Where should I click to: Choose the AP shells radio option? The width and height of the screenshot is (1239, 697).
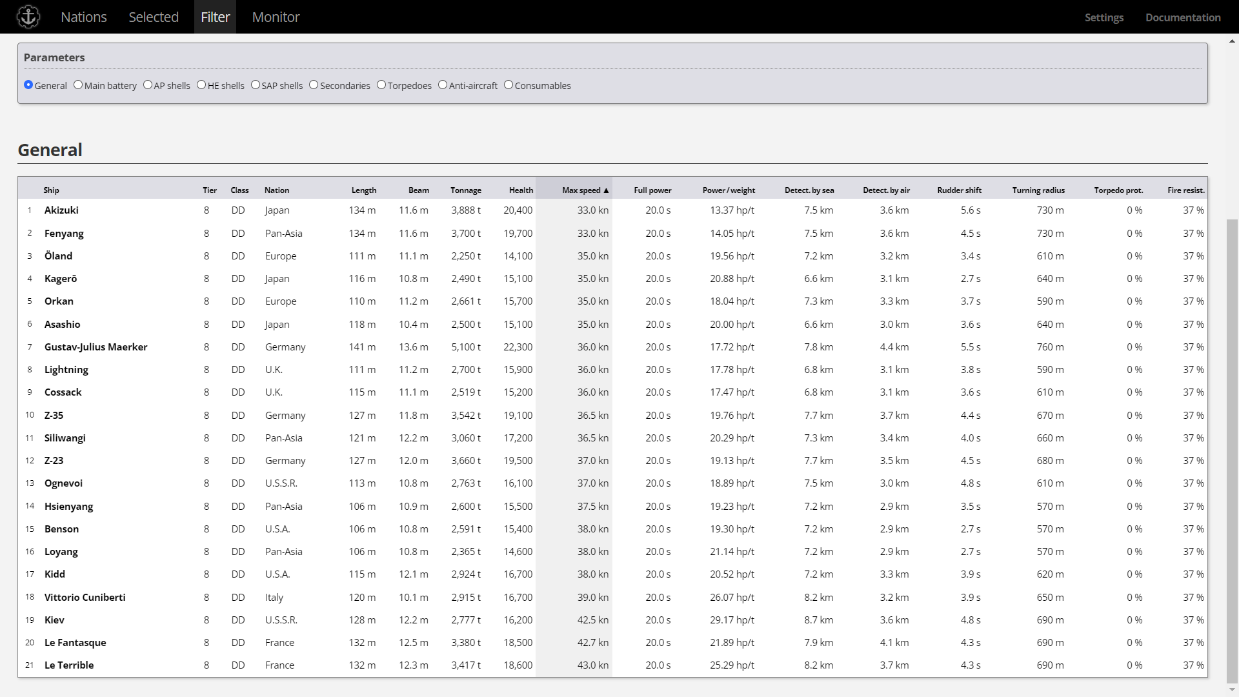point(148,85)
